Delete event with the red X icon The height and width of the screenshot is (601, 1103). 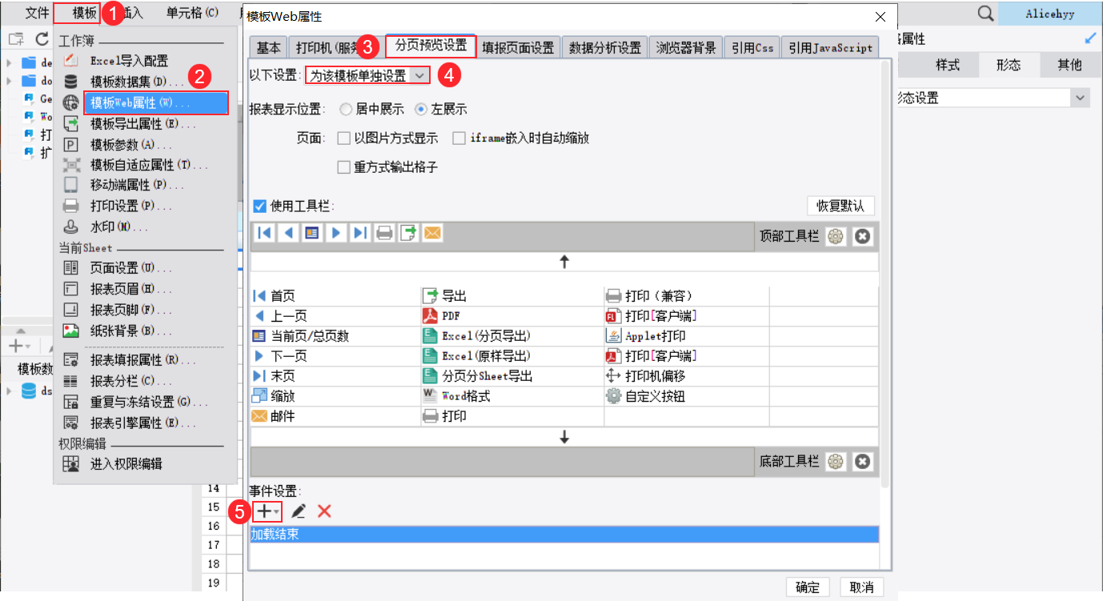click(x=324, y=511)
